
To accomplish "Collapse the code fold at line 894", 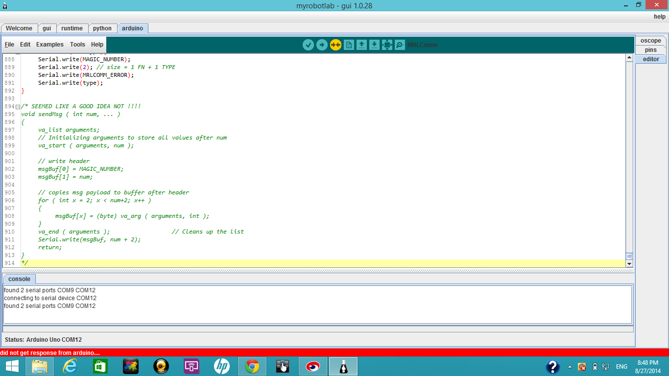I will coord(18,106).
